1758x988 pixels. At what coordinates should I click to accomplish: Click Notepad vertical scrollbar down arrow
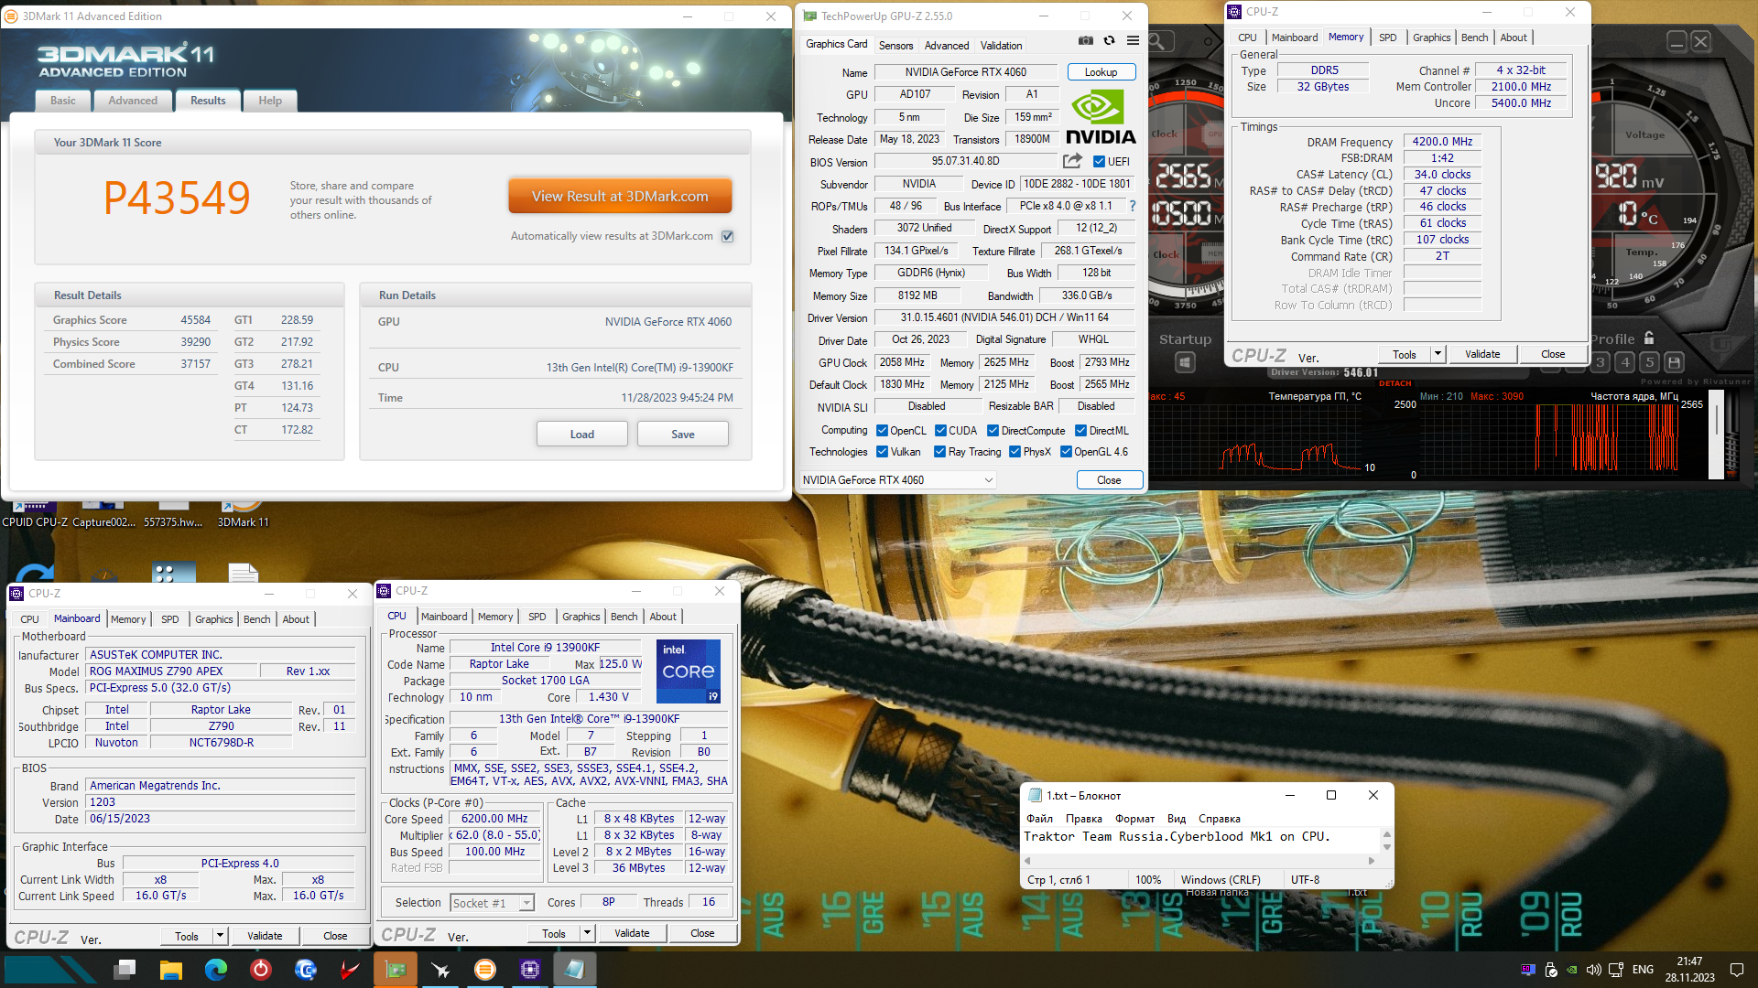click(x=1386, y=847)
